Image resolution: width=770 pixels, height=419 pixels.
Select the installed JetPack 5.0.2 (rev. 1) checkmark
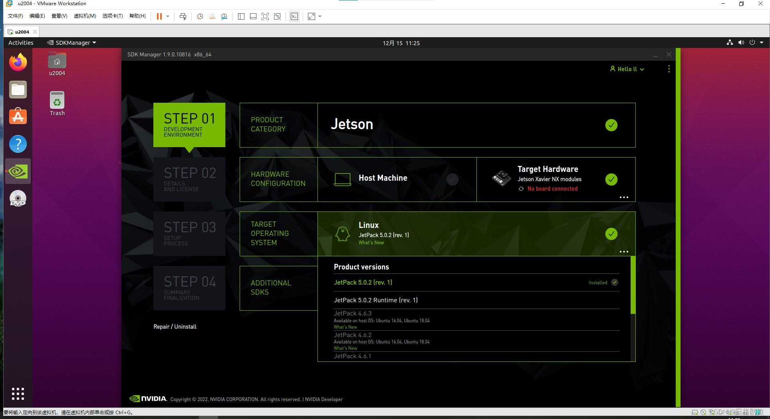click(615, 282)
